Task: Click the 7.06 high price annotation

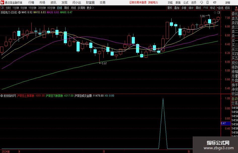Action: tap(202, 16)
